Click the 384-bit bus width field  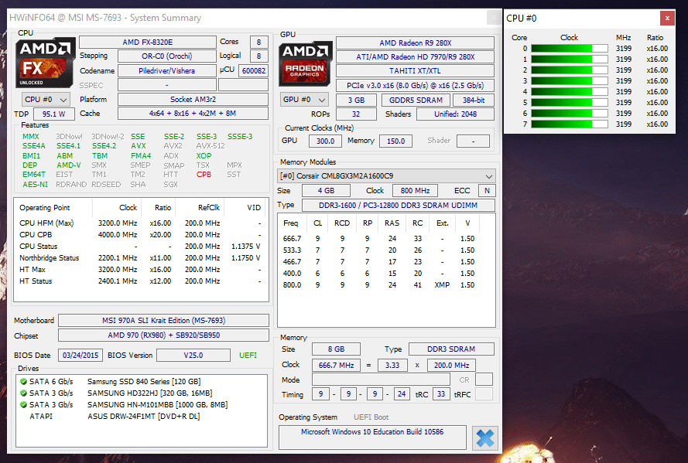tap(474, 100)
